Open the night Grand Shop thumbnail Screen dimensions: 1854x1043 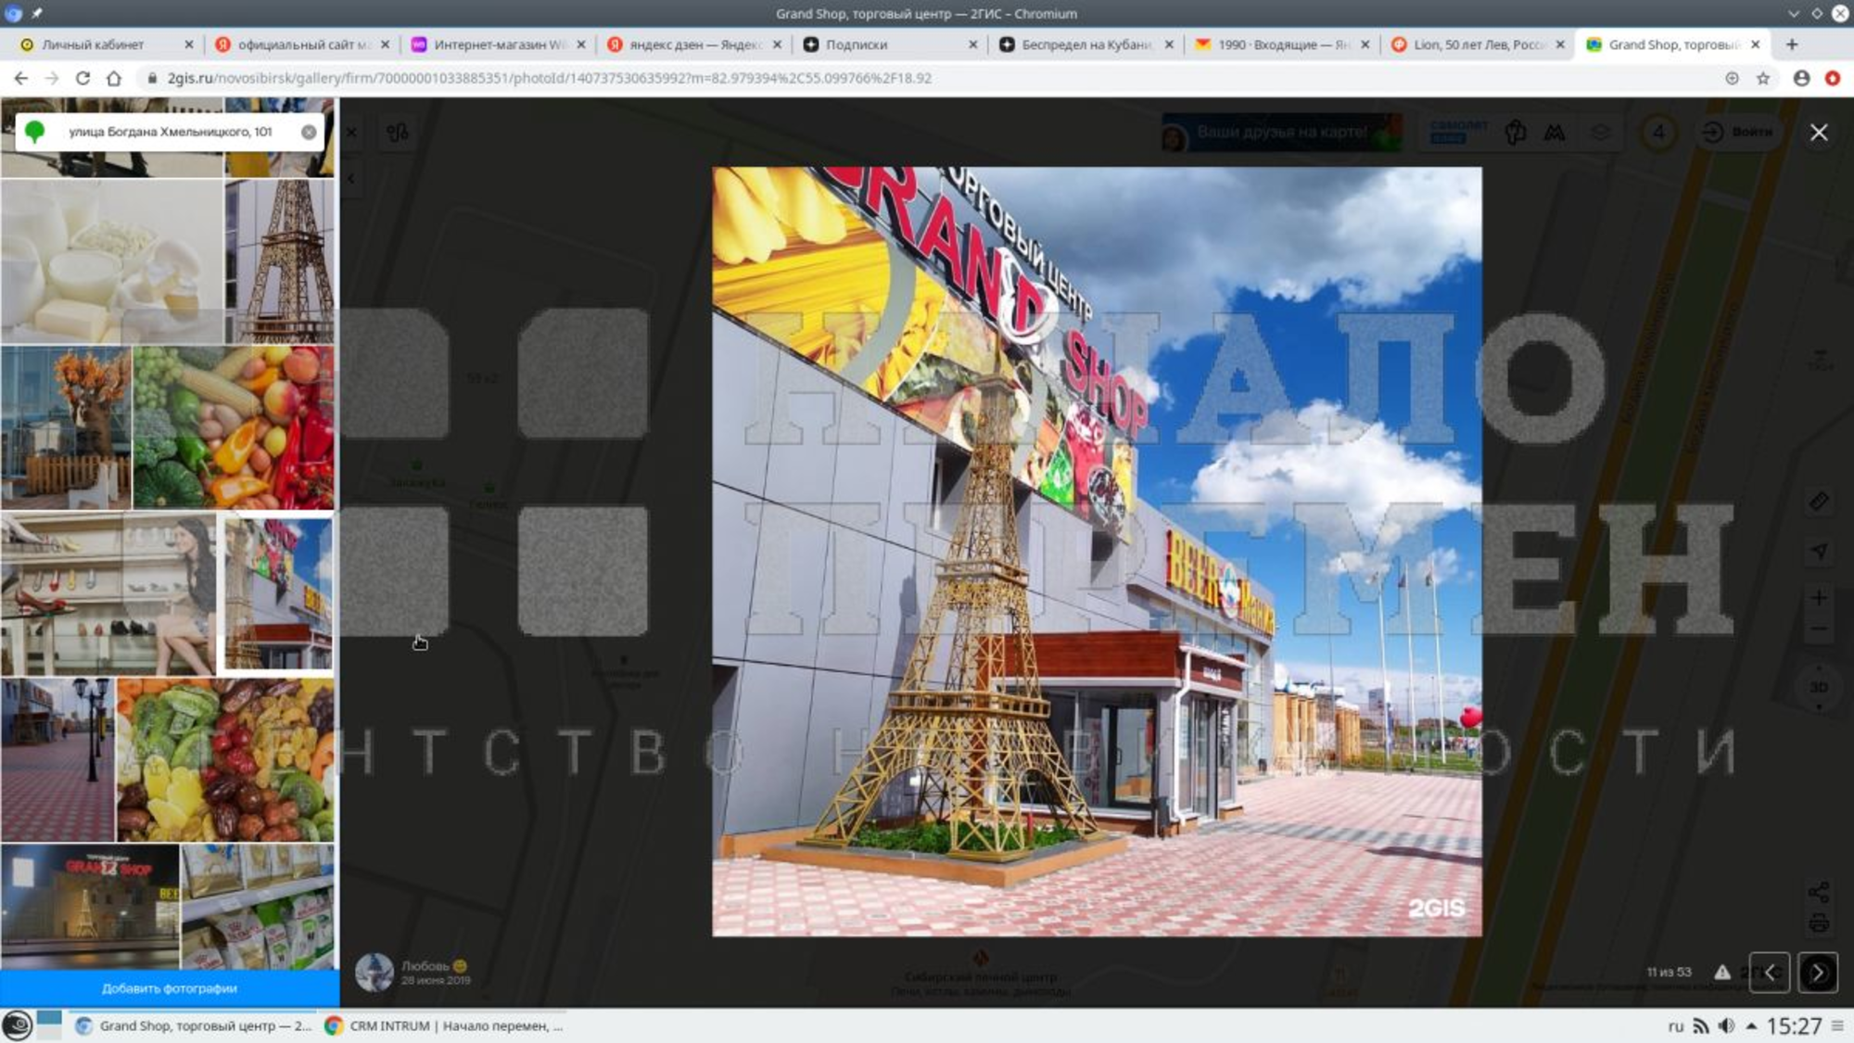pos(90,906)
